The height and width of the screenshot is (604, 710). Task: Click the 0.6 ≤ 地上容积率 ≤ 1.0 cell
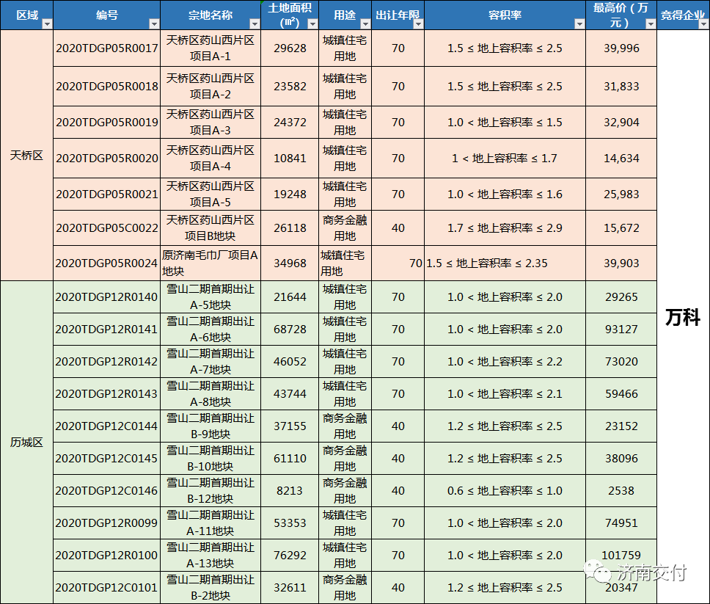505,491
